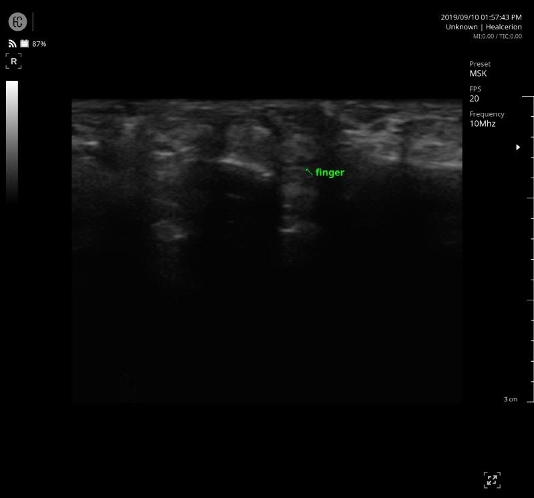
Task: Click the FPS value 20
Action: (x=474, y=99)
